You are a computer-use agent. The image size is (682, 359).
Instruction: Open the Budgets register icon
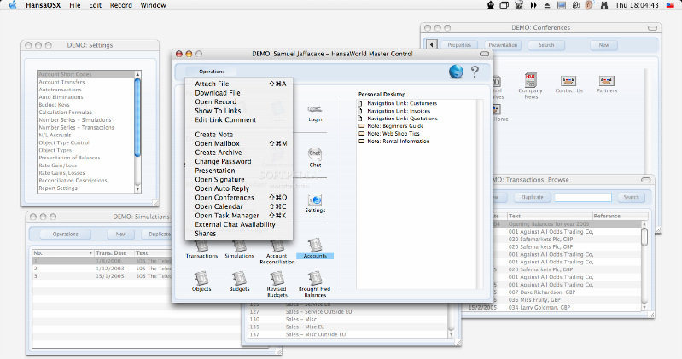click(239, 278)
